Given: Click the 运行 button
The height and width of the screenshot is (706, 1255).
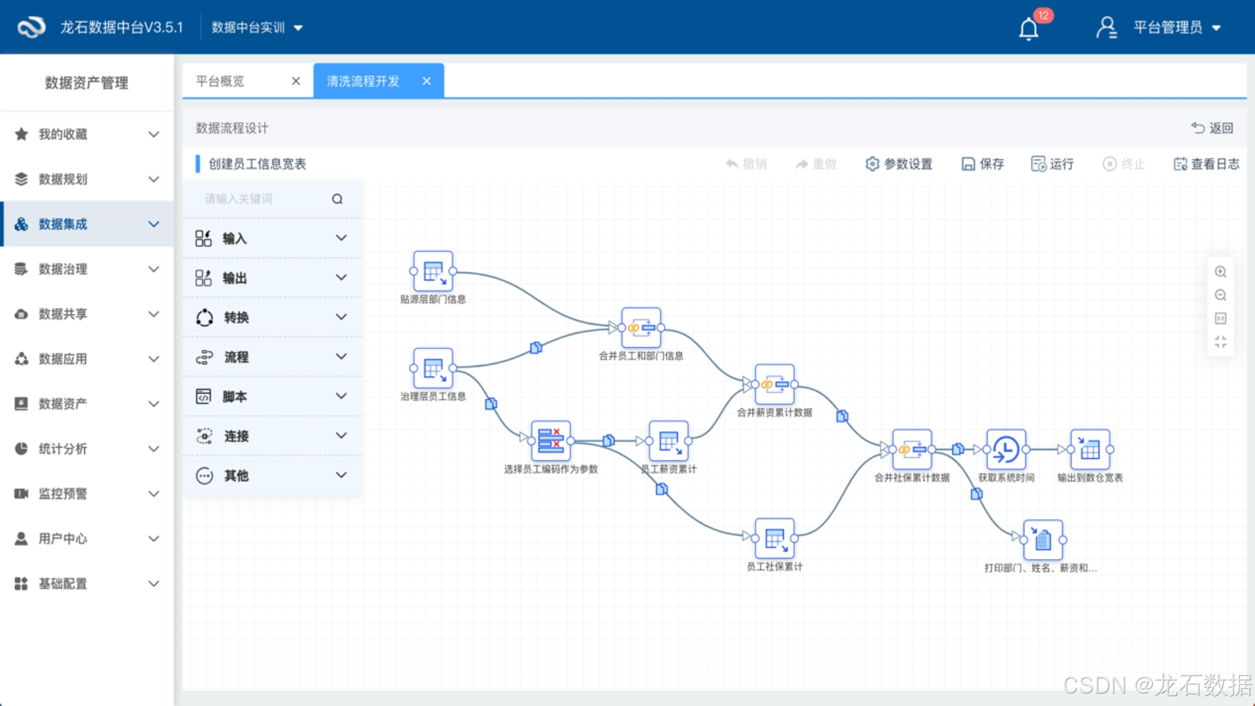Looking at the screenshot, I should click(x=1052, y=164).
